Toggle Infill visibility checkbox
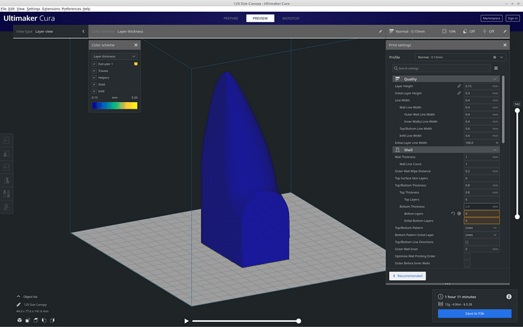523x327 pixels. coord(94,91)
